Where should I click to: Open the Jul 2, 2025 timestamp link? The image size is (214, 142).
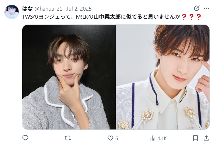pos(79,9)
